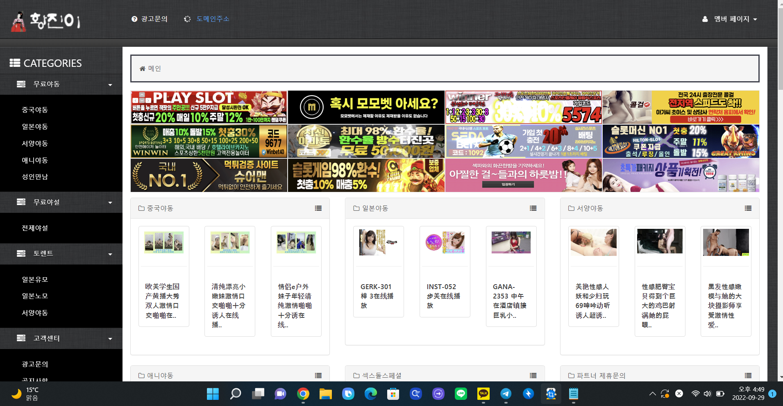Open the clock and date in taskbar
The width and height of the screenshot is (783, 406).
coord(748,394)
